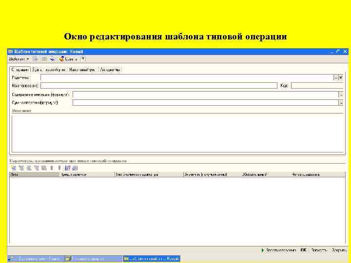
Task: Close the Шаблон типовой операции window
Action: pyautogui.click(x=345, y=52)
